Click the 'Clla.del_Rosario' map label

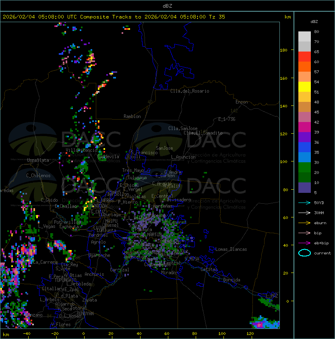(190, 91)
